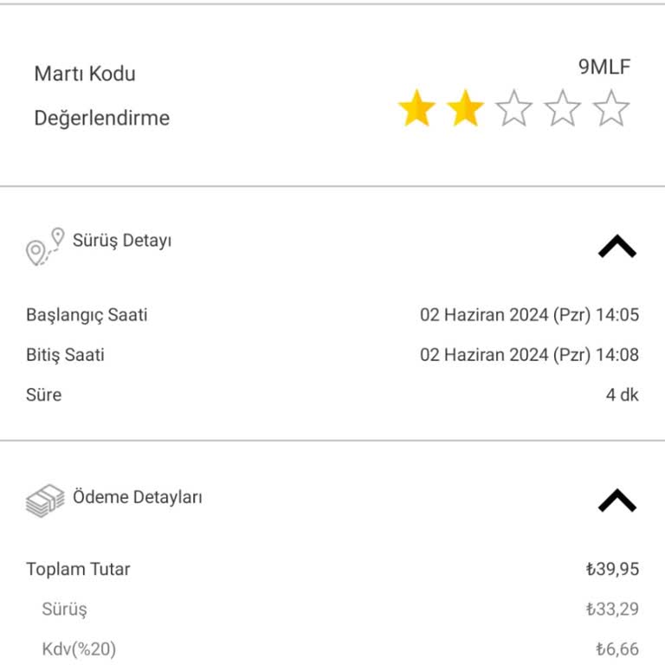665x665 pixels.
Task: Click the Başlangıç Saati date value
Action: coord(529,315)
